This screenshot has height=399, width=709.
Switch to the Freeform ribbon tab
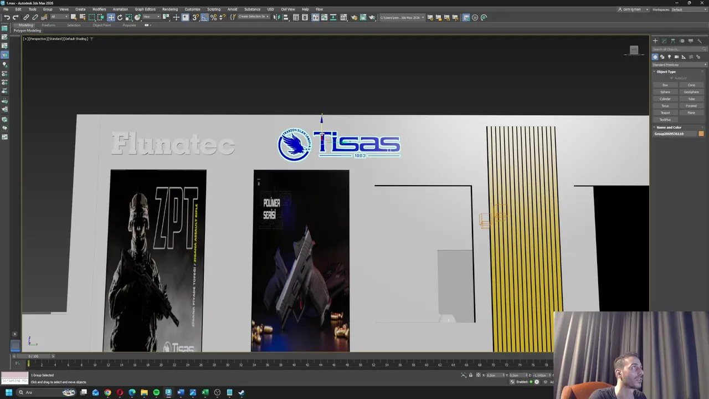tap(48, 25)
